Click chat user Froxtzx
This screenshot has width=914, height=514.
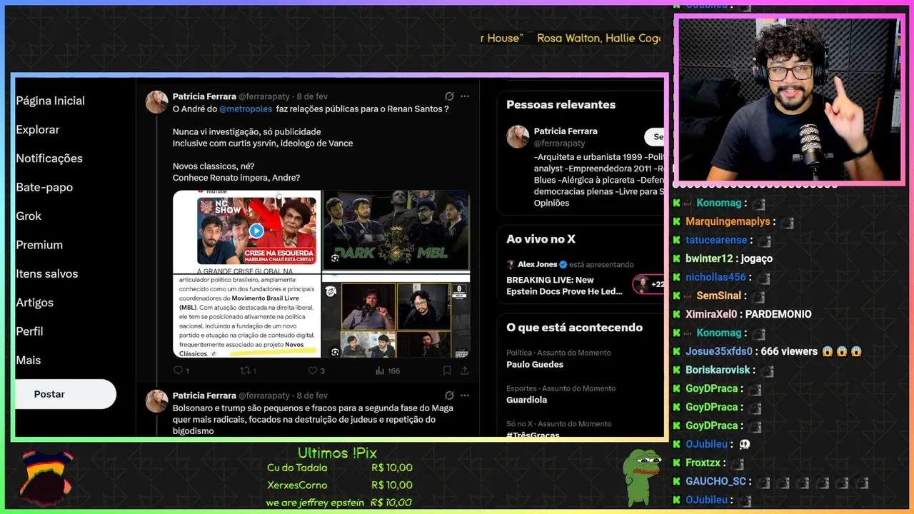pyautogui.click(x=703, y=463)
